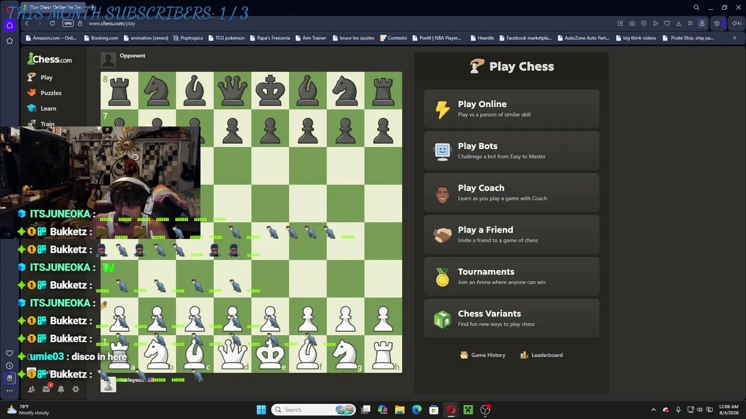Screen dimensions: 746x419
Task: Open browser sidebar home icon
Action: point(9,25)
